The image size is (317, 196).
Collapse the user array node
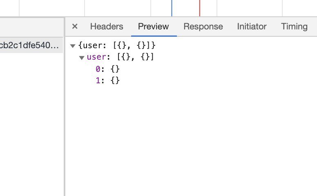coord(82,58)
